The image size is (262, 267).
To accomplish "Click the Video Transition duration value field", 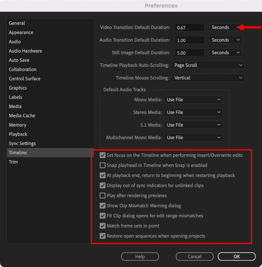I will coord(189,27).
